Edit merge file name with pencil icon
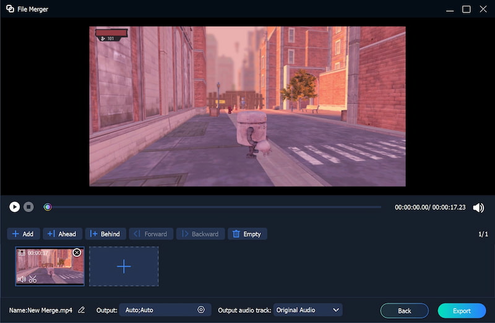This screenshot has height=323, width=495. (82, 310)
